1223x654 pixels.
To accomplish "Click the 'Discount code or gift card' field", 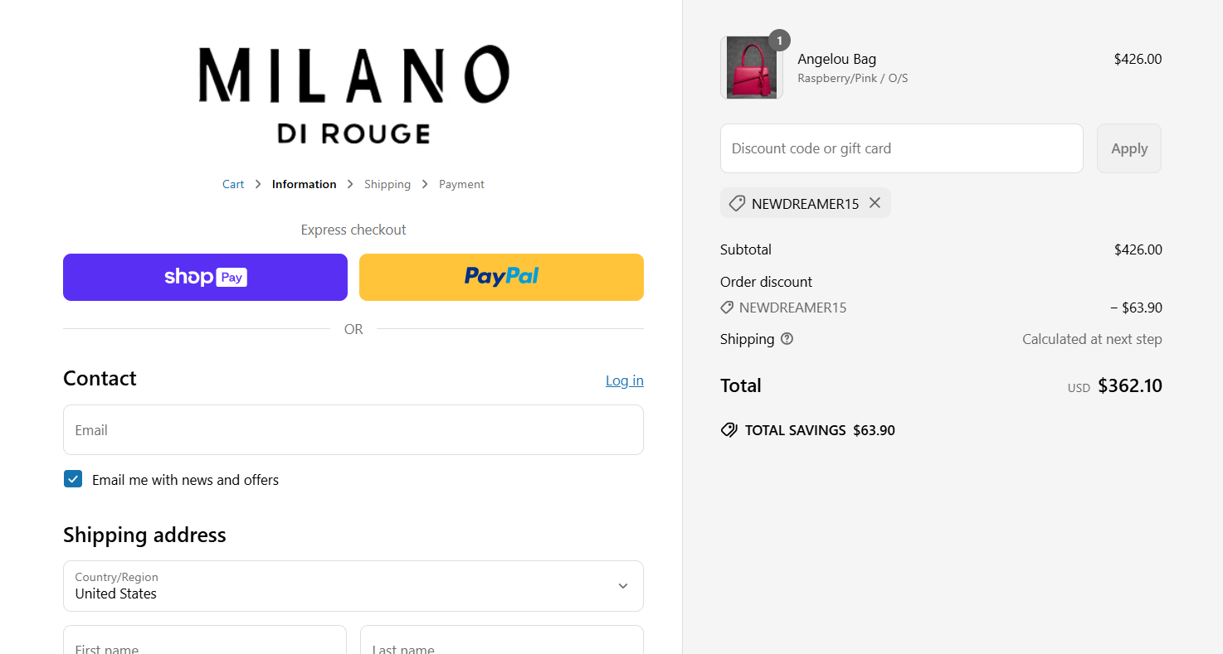I will click(901, 148).
